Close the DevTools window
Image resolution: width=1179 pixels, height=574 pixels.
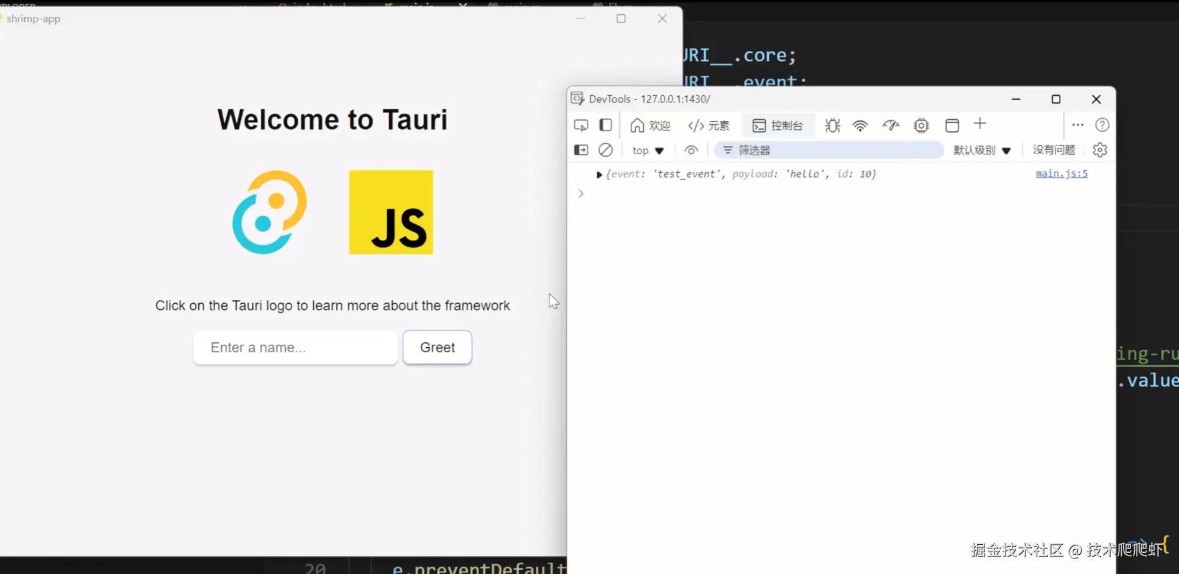tap(1096, 99)
